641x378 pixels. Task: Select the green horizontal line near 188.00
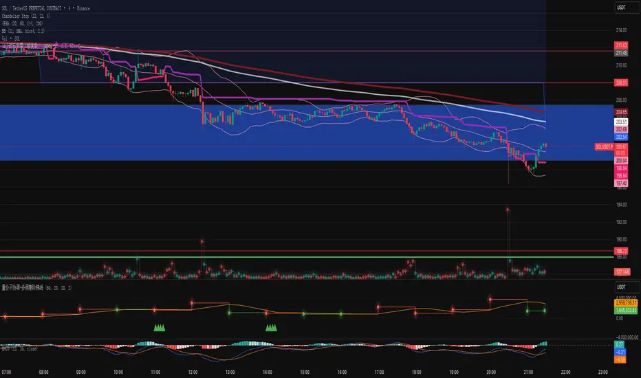[x=307, y=257]
